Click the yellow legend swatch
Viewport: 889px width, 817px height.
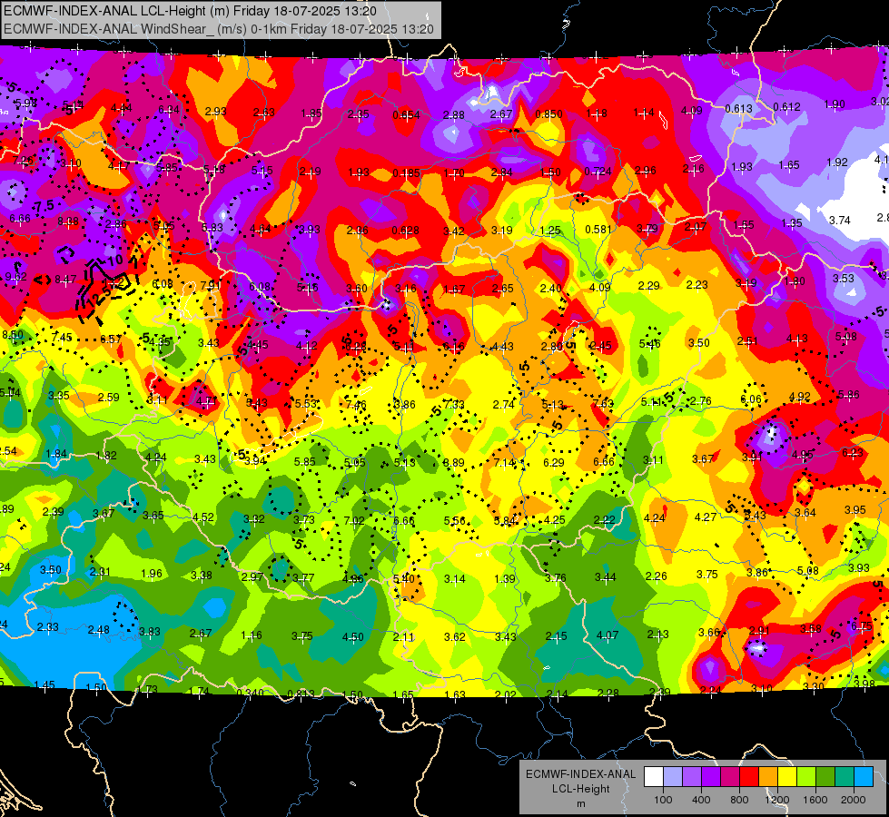787,777
